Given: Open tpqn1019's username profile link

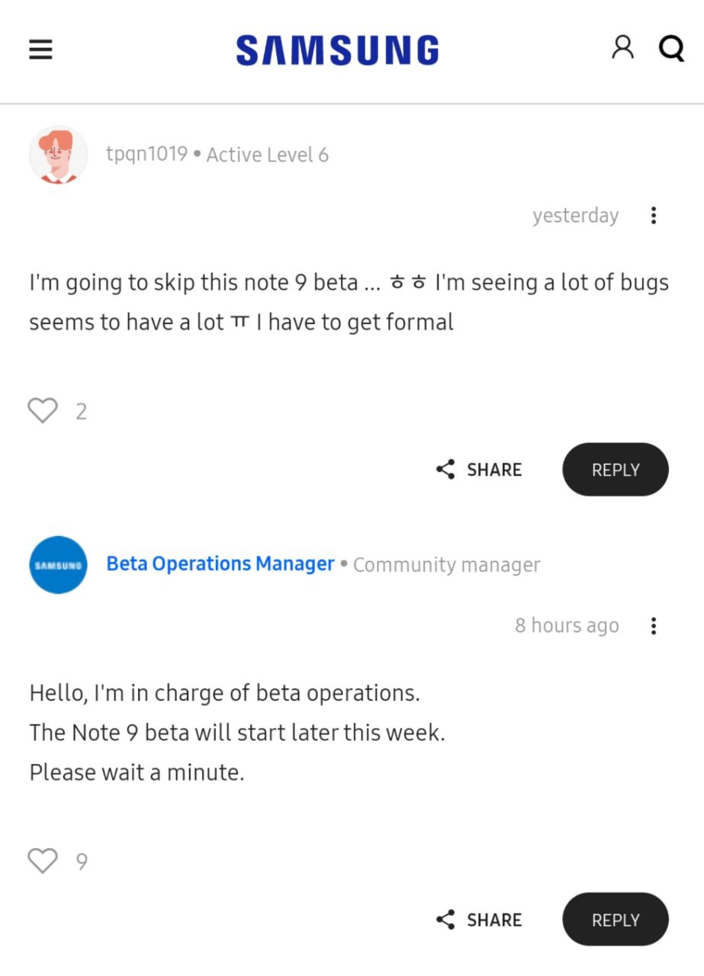Looking at the screenshot, I should (146, 154).
